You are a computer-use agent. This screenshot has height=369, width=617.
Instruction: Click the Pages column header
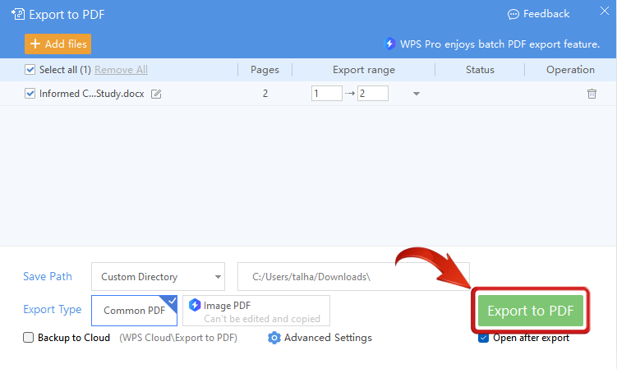[265, 70]
